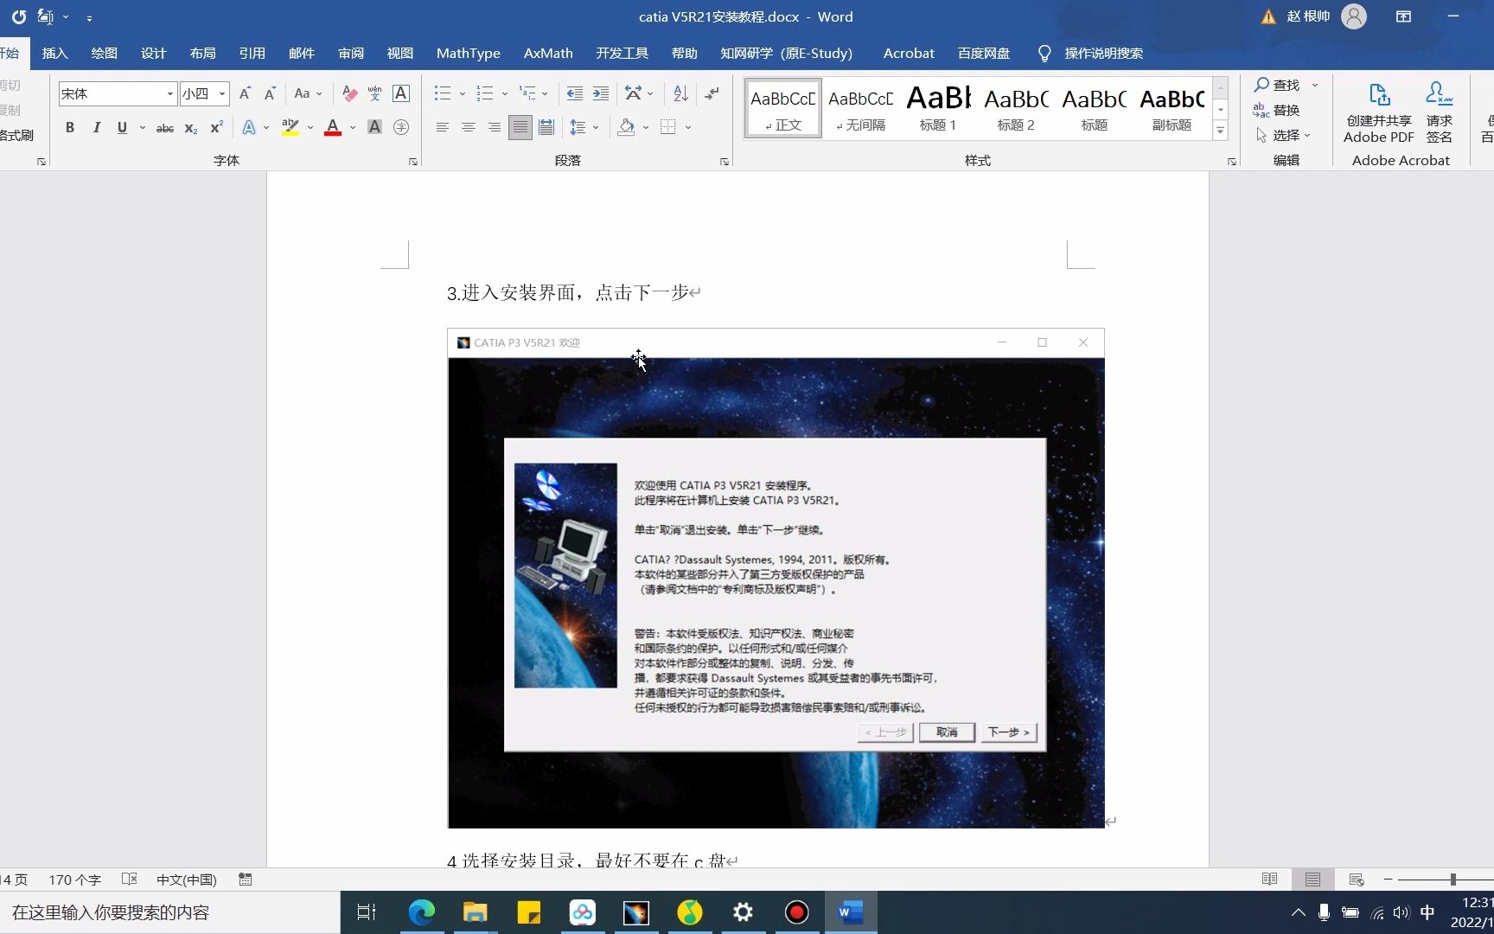
Task: Switch to the Layout tab
Action: [202, 53]
